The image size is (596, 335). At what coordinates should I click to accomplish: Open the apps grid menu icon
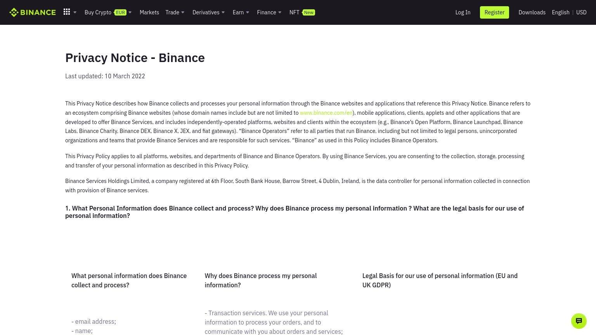tap(67, 12)
